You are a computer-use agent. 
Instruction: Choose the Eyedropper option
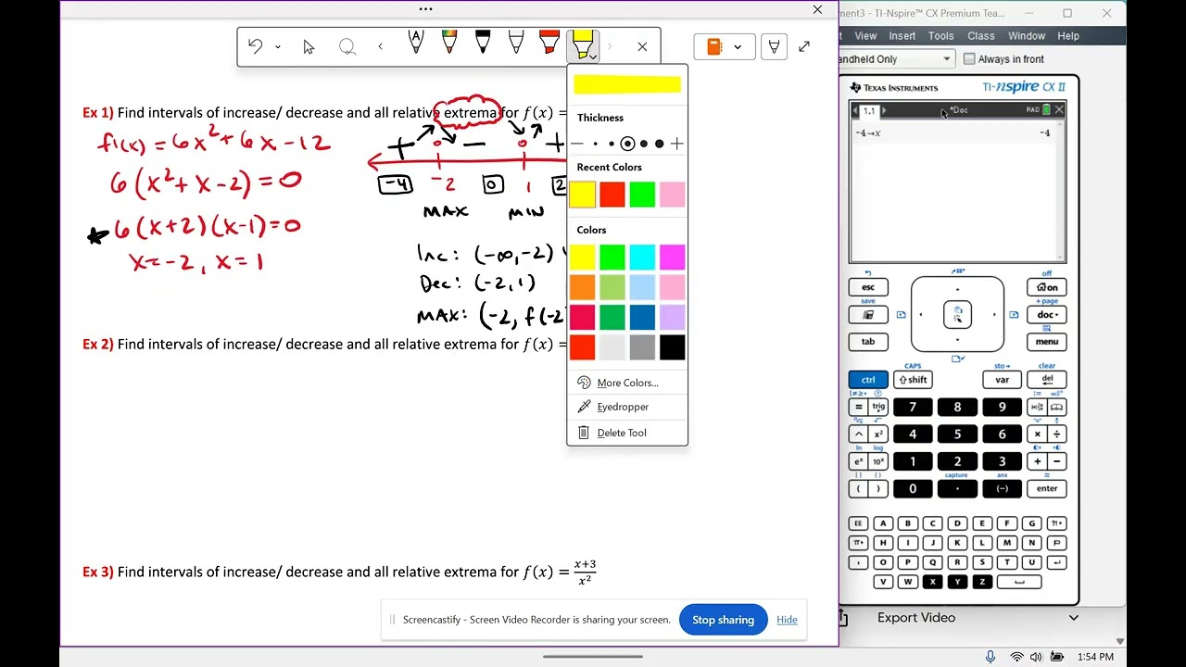point(627,407)
